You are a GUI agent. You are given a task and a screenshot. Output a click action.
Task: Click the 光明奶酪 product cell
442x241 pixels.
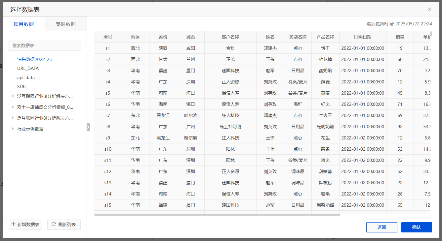tap(325, 127)
